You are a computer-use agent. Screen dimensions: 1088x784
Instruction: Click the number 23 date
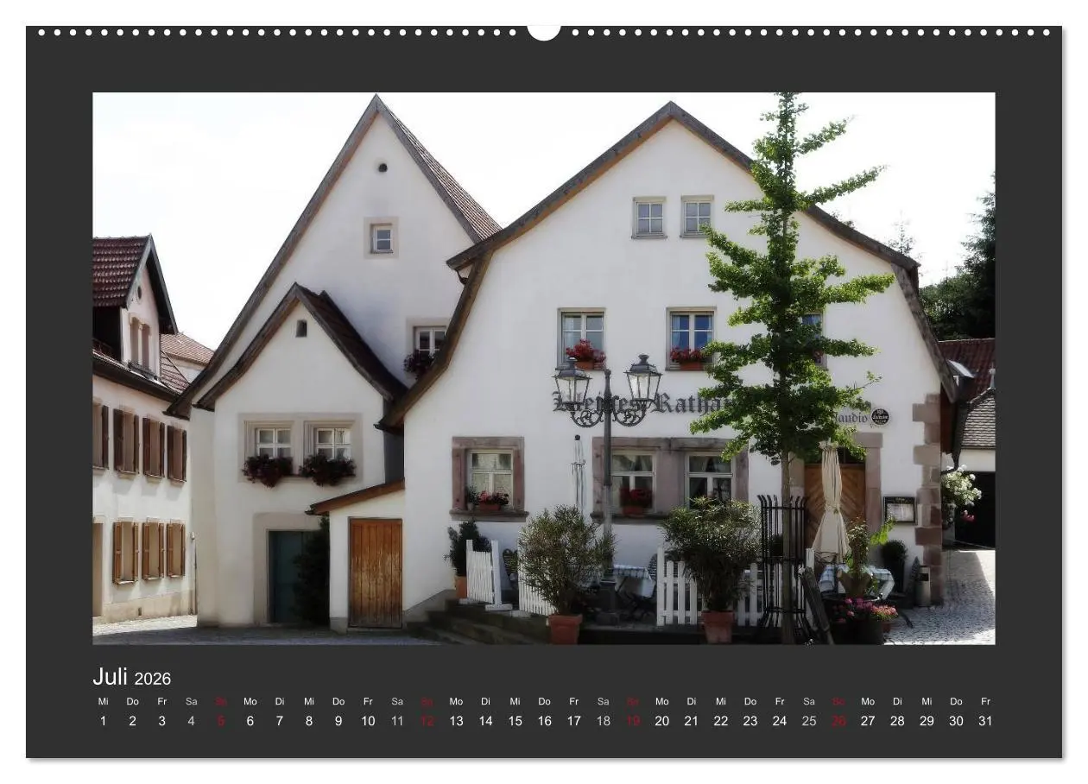click(750, 721)
